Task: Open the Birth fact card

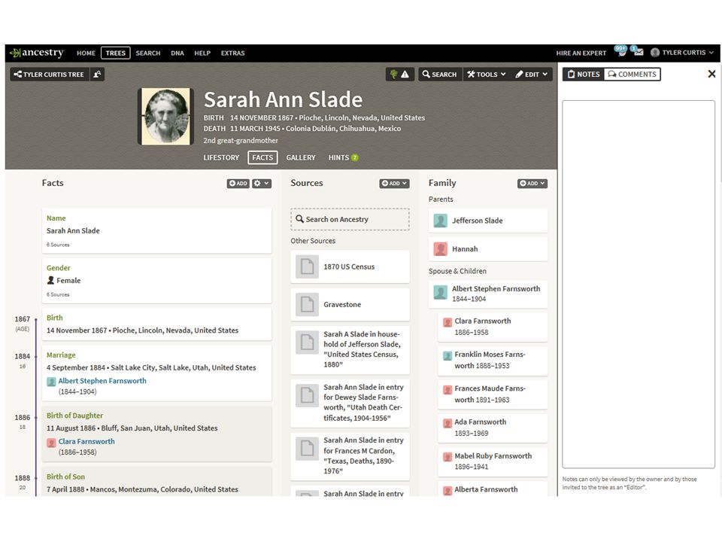Action: pyautogui.click(x=156, y=324)
